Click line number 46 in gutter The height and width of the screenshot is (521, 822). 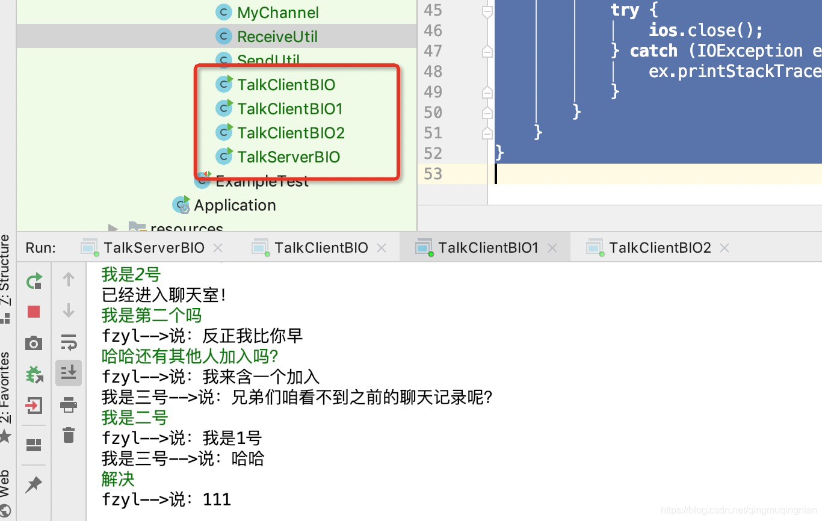tap(433, 31)
